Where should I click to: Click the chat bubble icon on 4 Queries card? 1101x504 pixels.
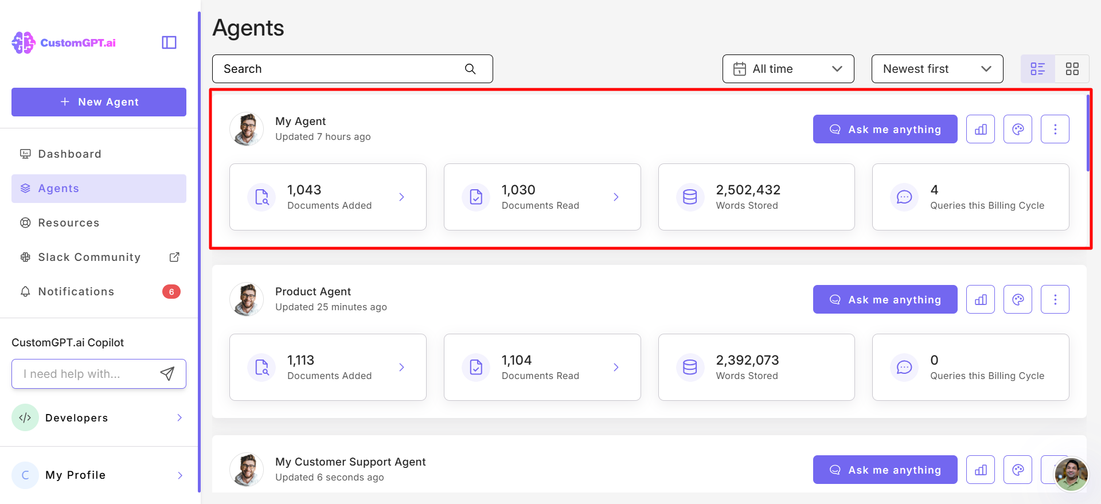pyautogui.click(x=904, y=197)
